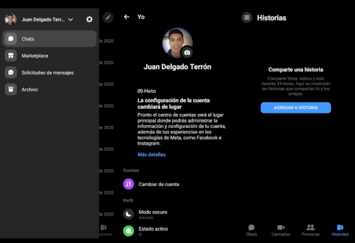Follow the Más detalles link

pyautogui.click(x=151, y=155)
